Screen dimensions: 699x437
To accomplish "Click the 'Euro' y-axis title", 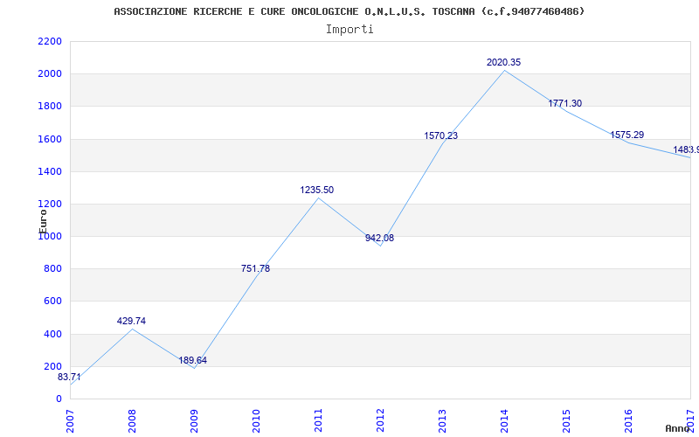I will [43, 221].
